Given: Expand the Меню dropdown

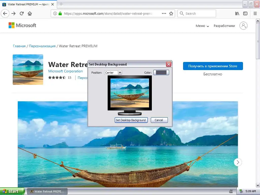Looking at the screenshot, I should tap(202, 26).
